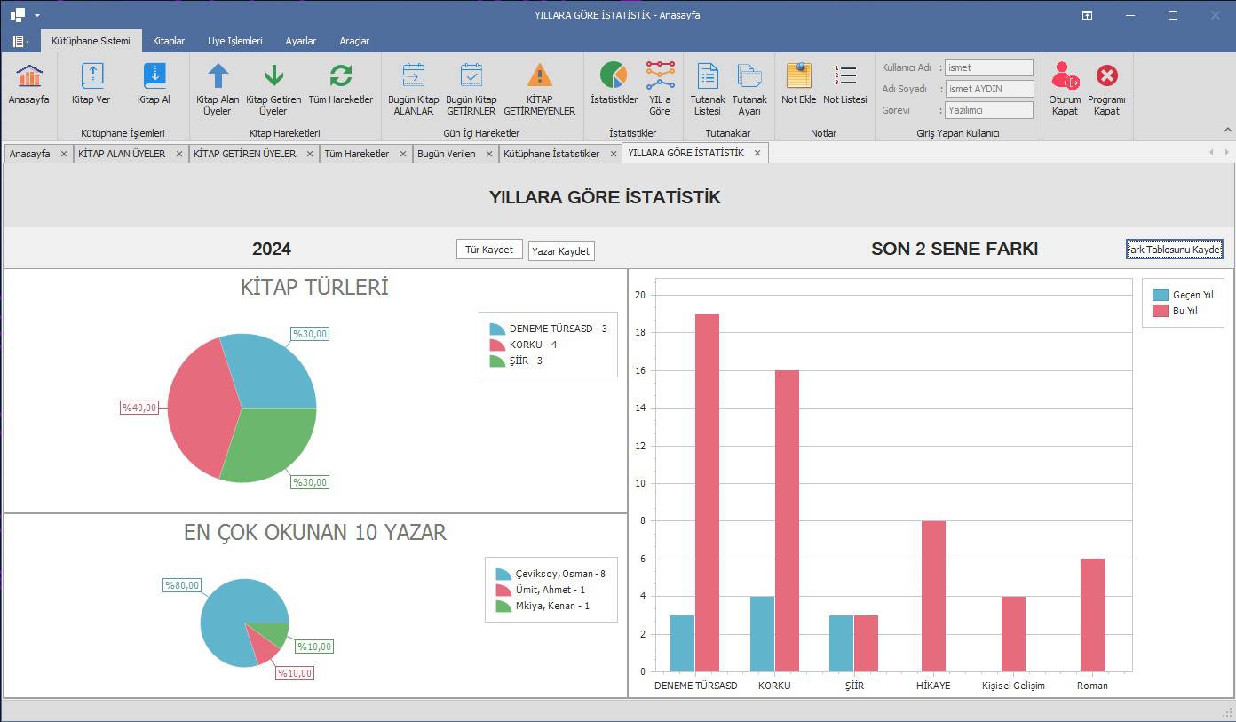Screen dimensions: 1236x722
Task: Click the Kullanıcı Adı input field
Action: [988, 67]
